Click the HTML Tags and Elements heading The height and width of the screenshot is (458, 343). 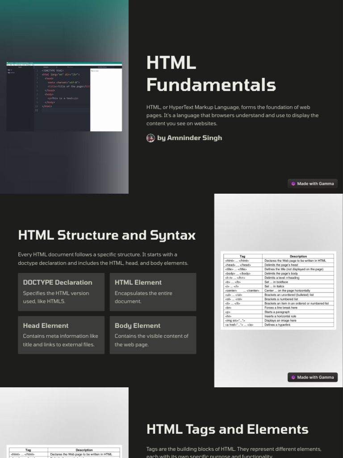[x=227, y=429]
